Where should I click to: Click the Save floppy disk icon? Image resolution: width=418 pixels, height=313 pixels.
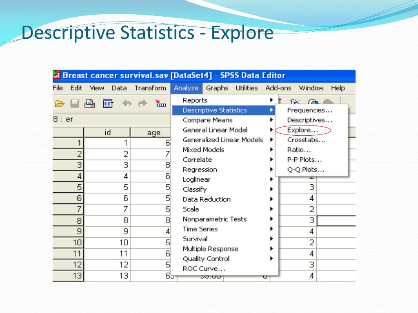(x=75, y=103)
